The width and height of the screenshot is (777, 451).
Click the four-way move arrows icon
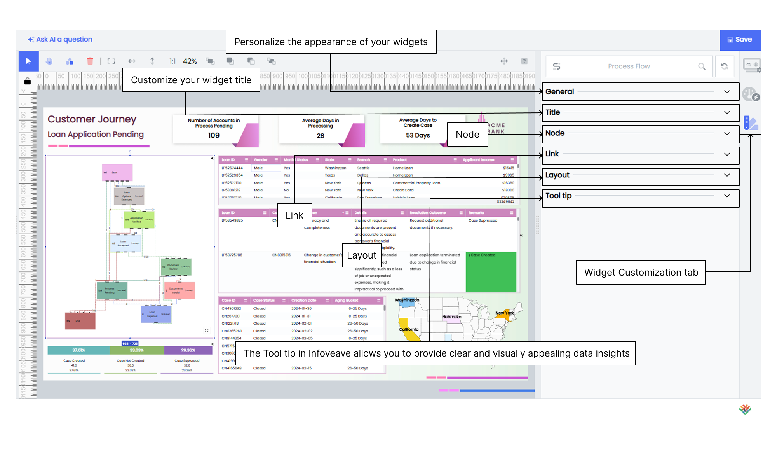(x=504, y=61)
